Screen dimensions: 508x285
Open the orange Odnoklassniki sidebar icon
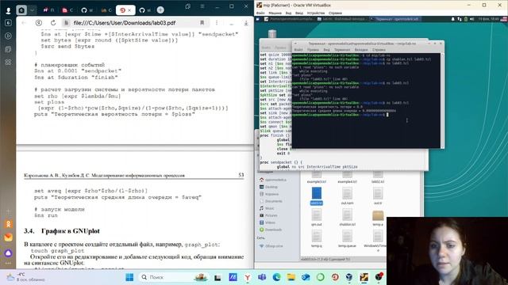pyautogui.click(x=9, y=223)
